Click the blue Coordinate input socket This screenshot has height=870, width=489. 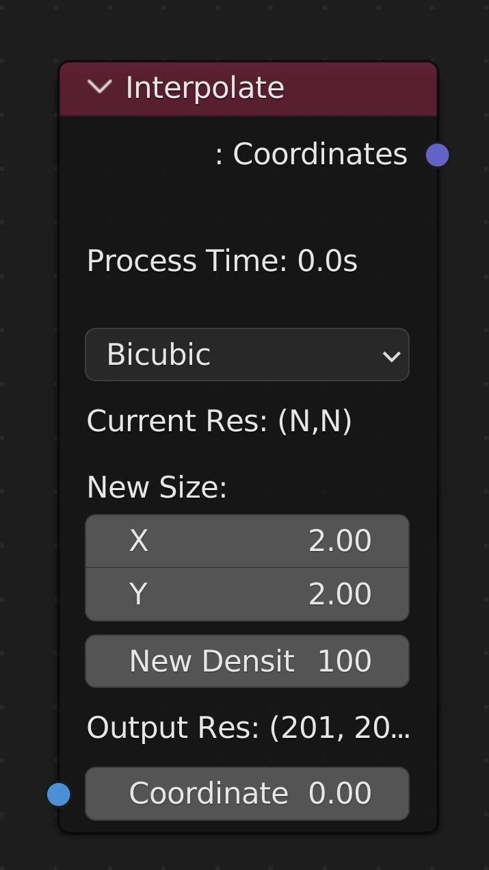(x=59, y=794)
